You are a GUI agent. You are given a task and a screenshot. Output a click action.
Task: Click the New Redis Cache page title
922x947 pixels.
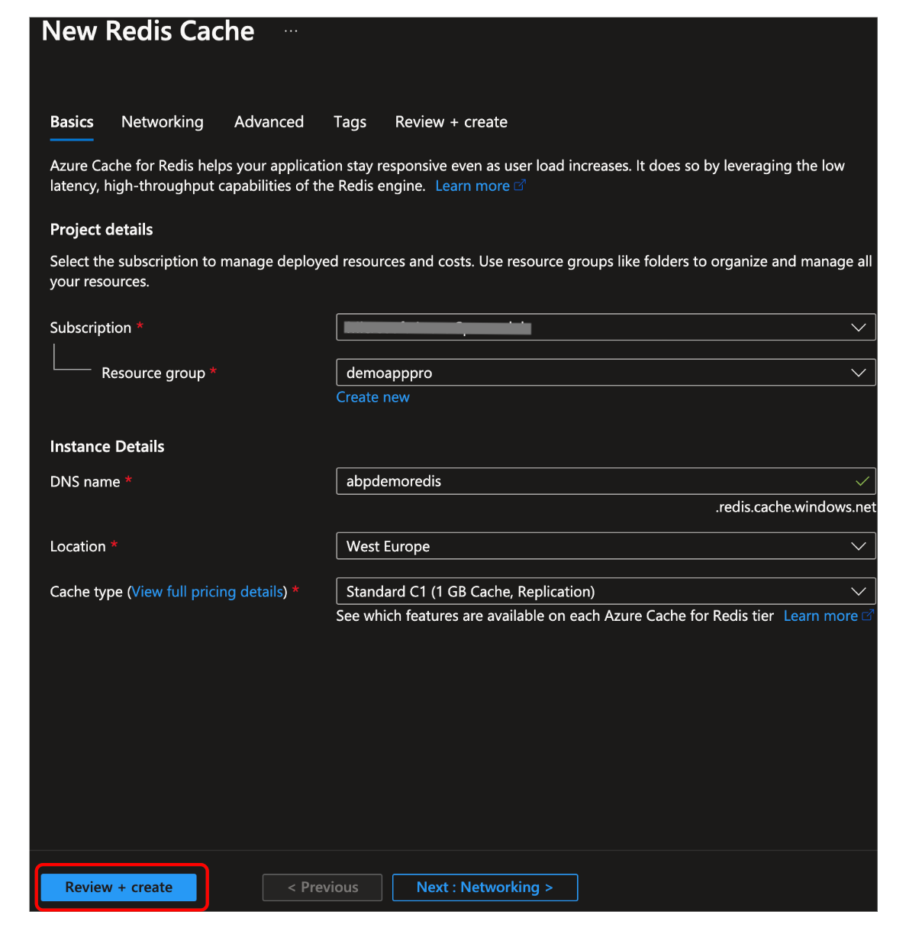click(x=148, y=31)
